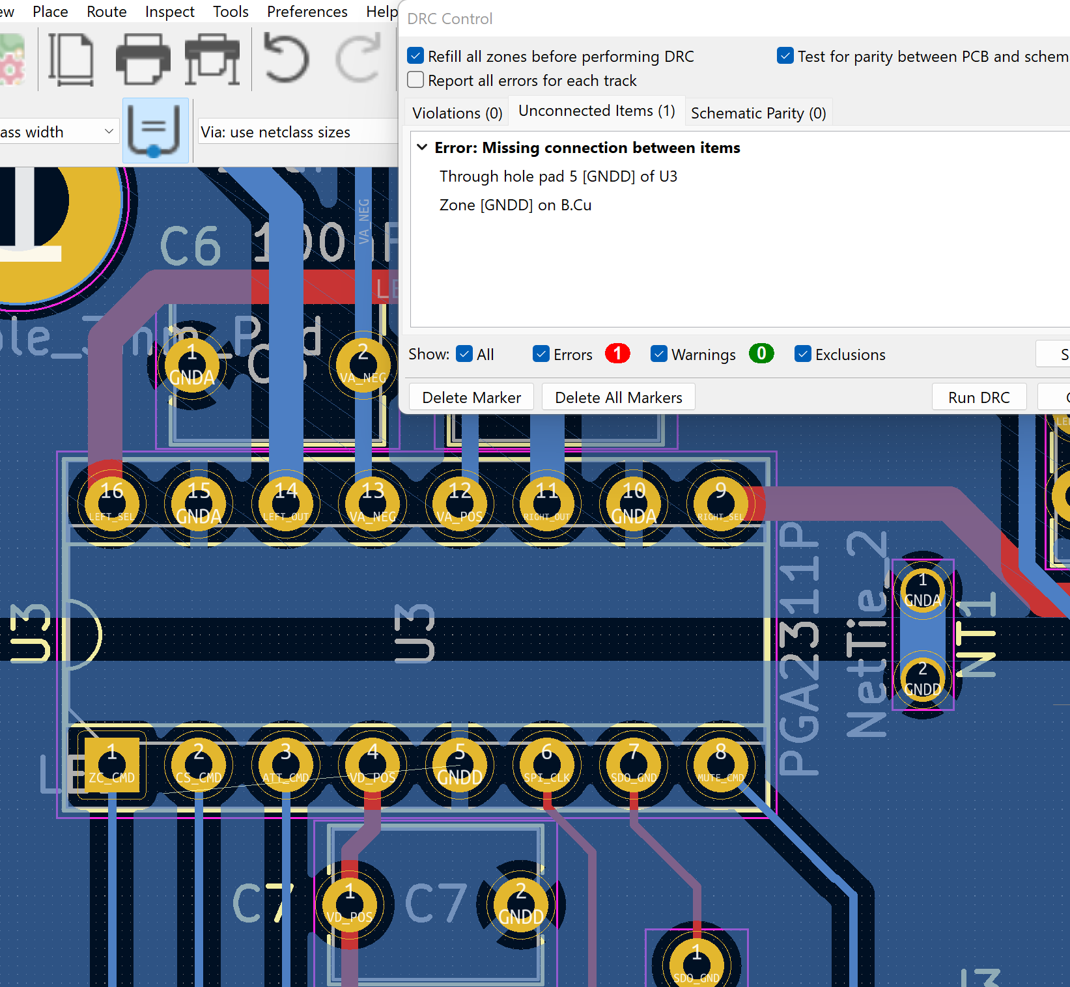Viewport: 1070px width, 987px height.
Task: Collapse the Missing connection error chevron
Action: tap(423, 147)
